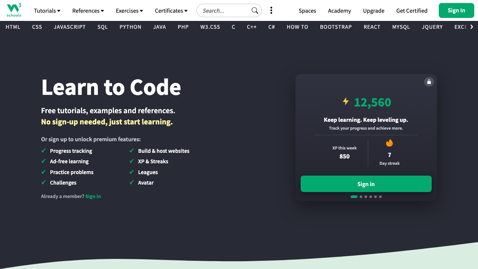The width and height of the screenshot is (478, 269).
Task: Click the checkmark beside Build & host websites
Action: coord(131,151)
